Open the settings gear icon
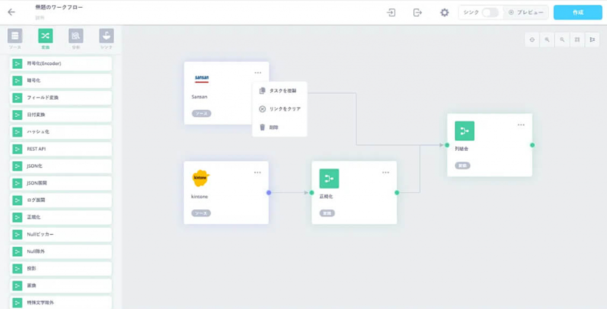Image resolution: width=607 pixels, height=309 pixels. click(x=444, y=12)
